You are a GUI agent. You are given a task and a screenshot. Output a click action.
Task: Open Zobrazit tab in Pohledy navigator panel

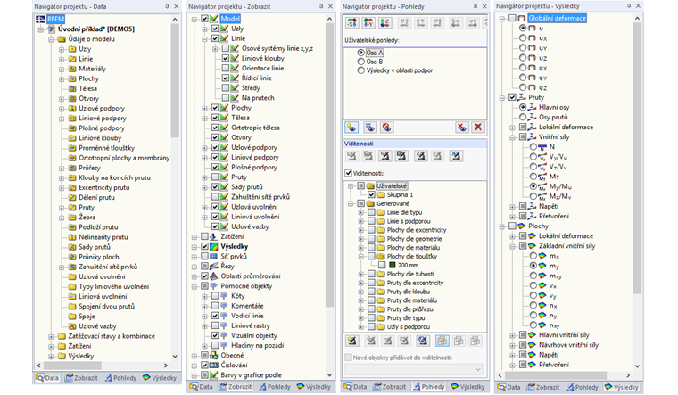tap(390, 387)
